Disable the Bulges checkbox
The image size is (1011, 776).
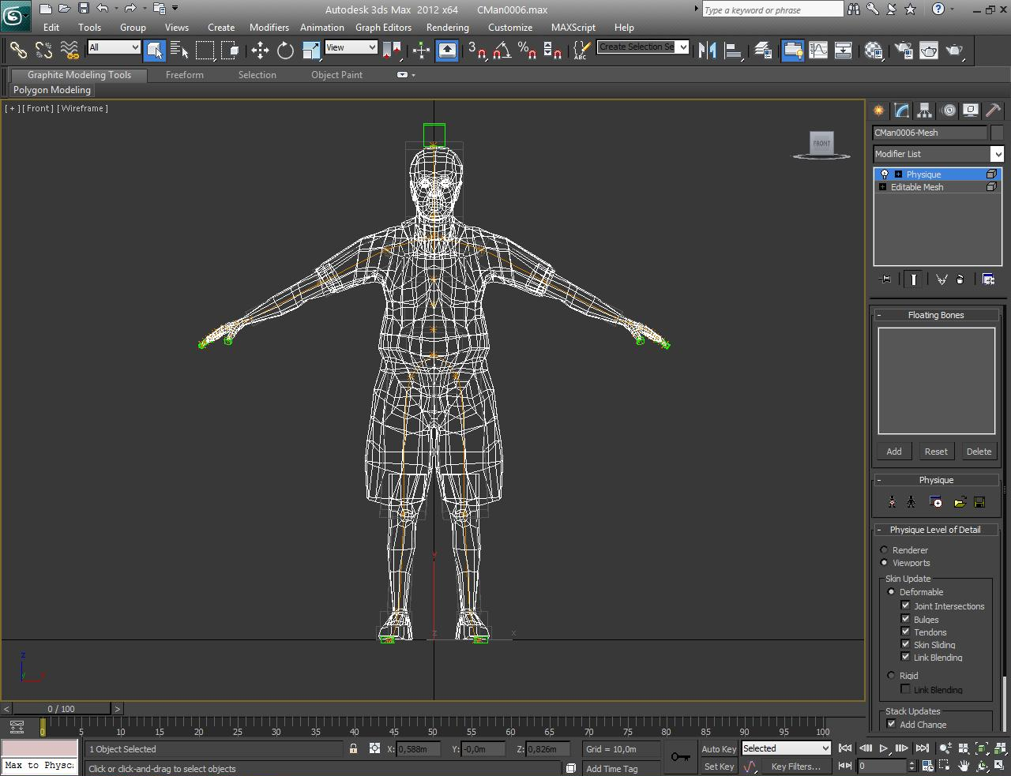(x=906, y=619)
